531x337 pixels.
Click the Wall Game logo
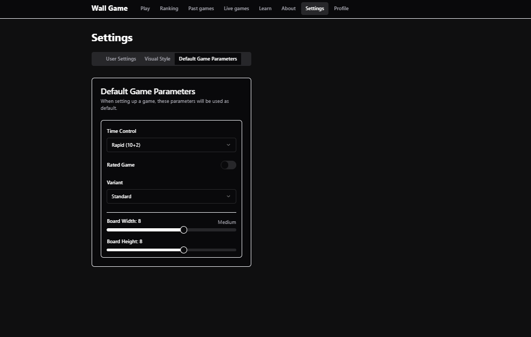(109, 8)
